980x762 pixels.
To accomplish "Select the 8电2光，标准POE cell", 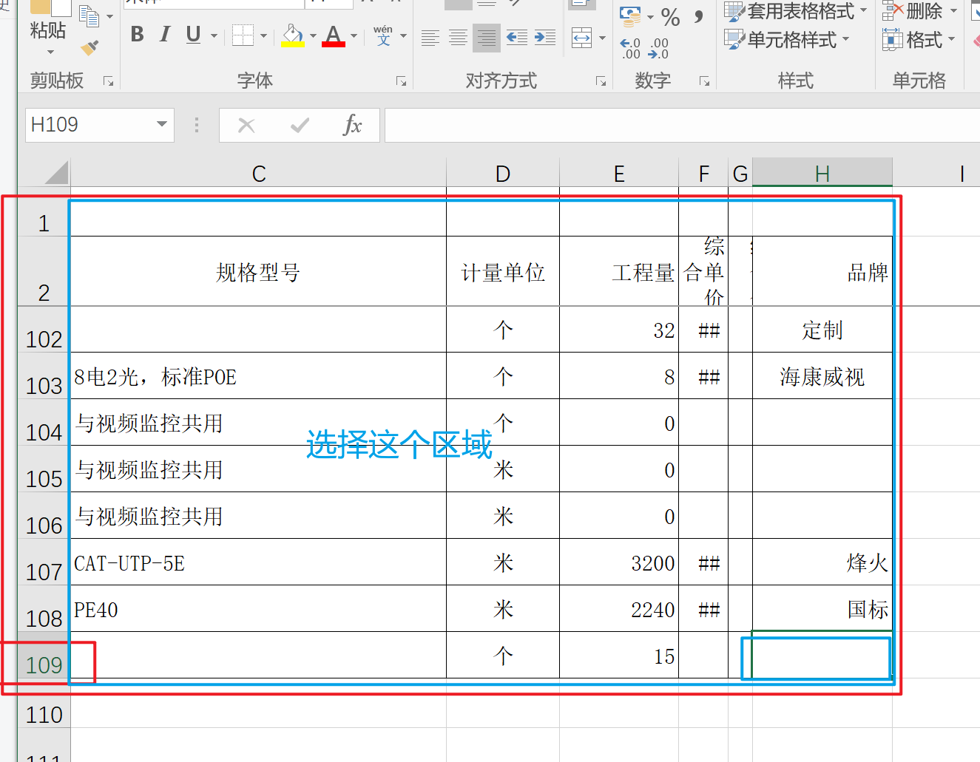I will tap(258, 376).
